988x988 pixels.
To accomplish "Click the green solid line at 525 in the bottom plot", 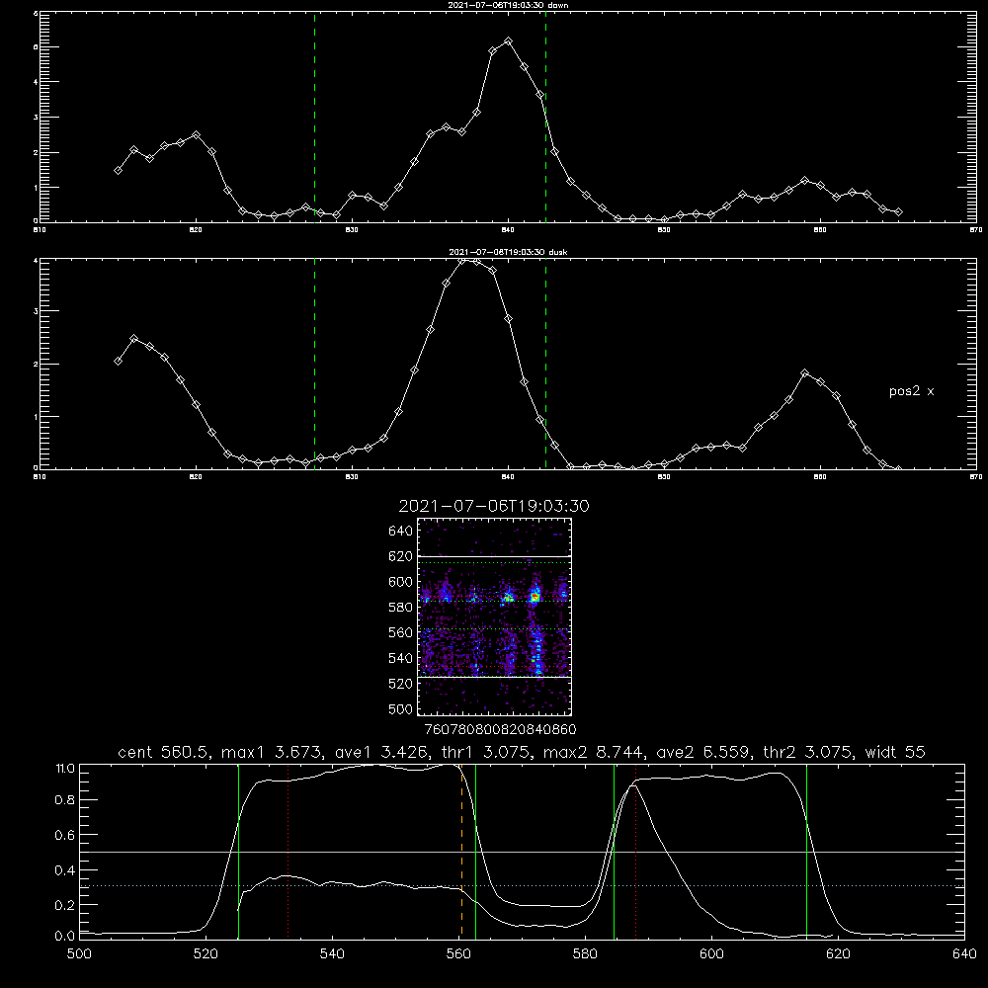I will (239, 852).
